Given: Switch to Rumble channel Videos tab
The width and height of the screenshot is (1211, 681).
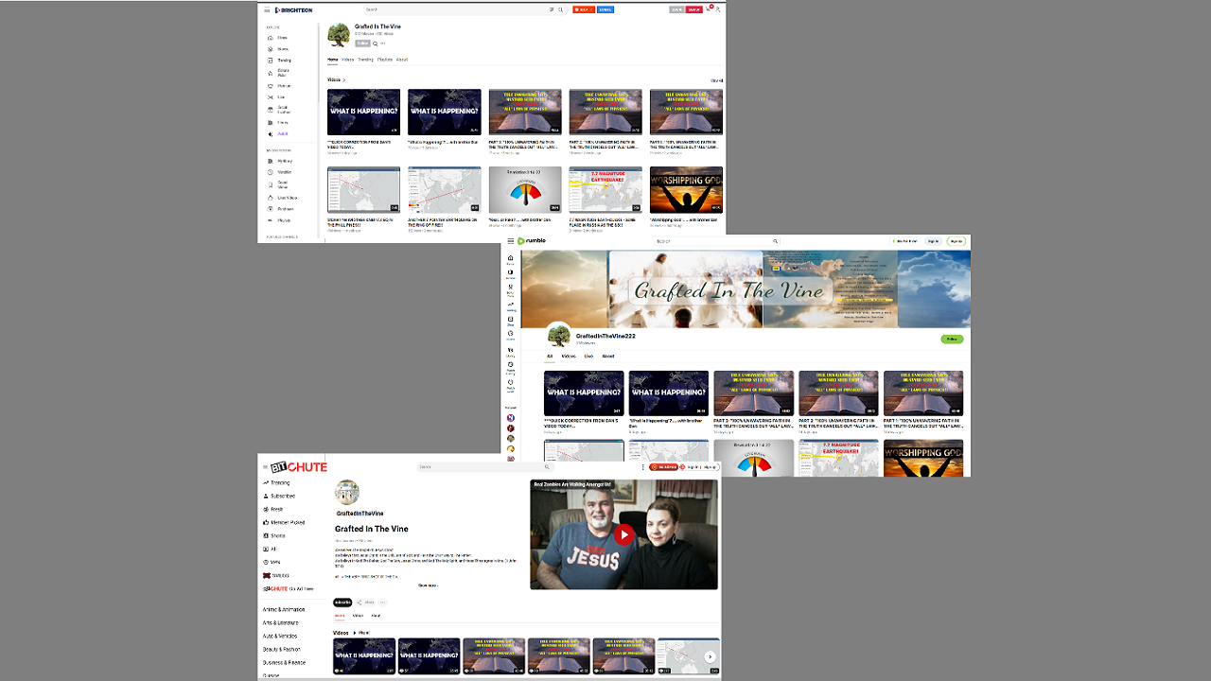Looking at the screenshot, I should click(x=569, y=357).
